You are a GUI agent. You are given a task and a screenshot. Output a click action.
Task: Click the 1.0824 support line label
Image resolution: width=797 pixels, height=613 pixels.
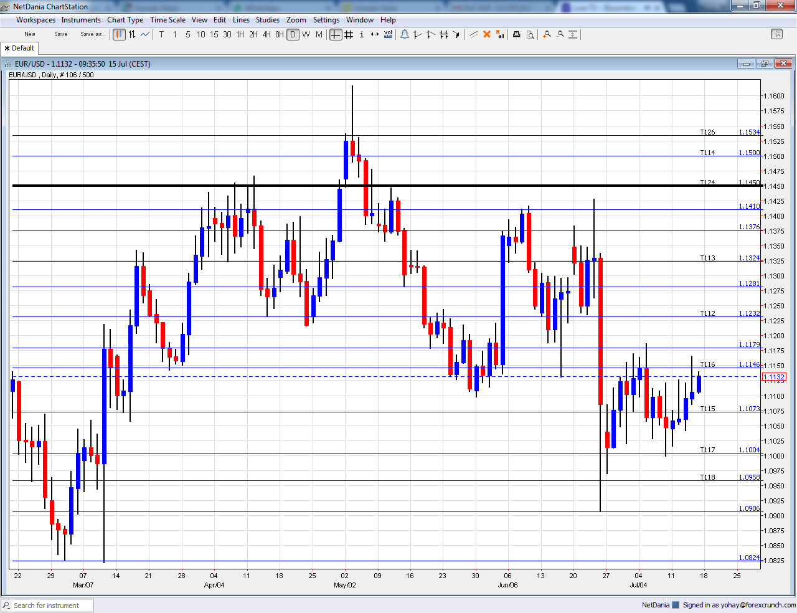coord(749,558)
